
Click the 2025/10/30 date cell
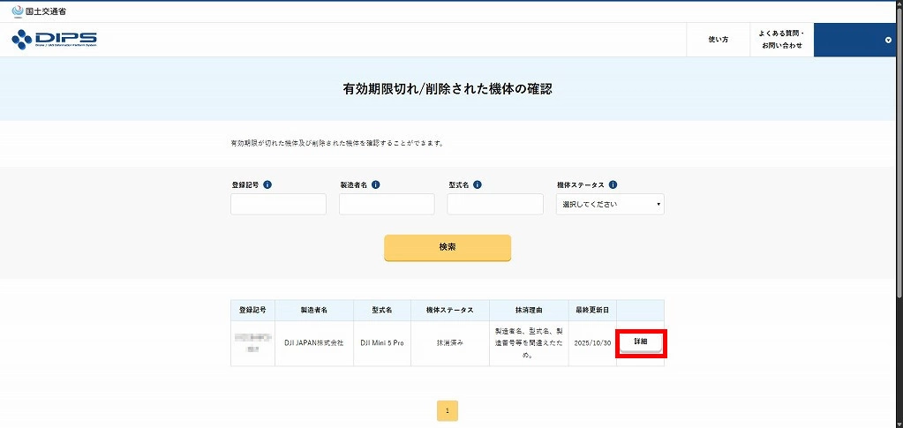591,342
